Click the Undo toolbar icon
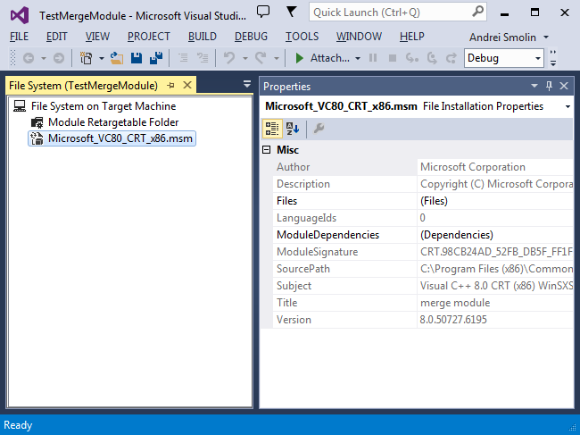This screenshot has width=580, height=435. pos(229,58)
